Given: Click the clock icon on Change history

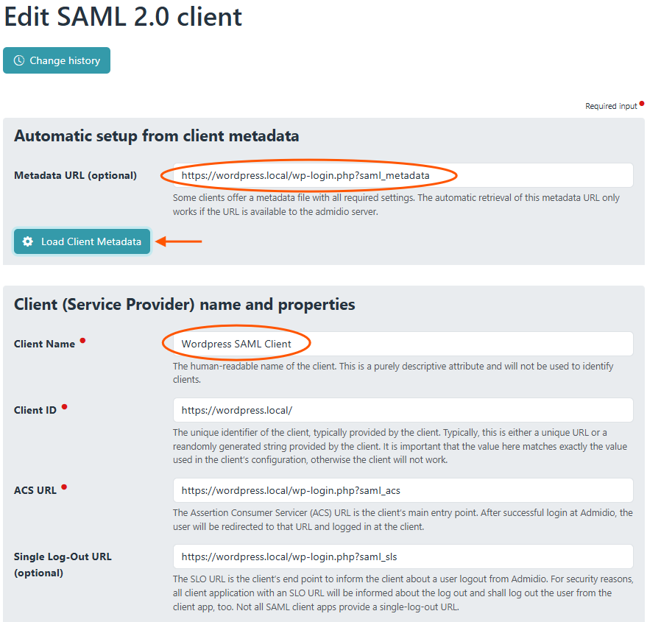Looking at the screenshot, I should coord(19,60).
